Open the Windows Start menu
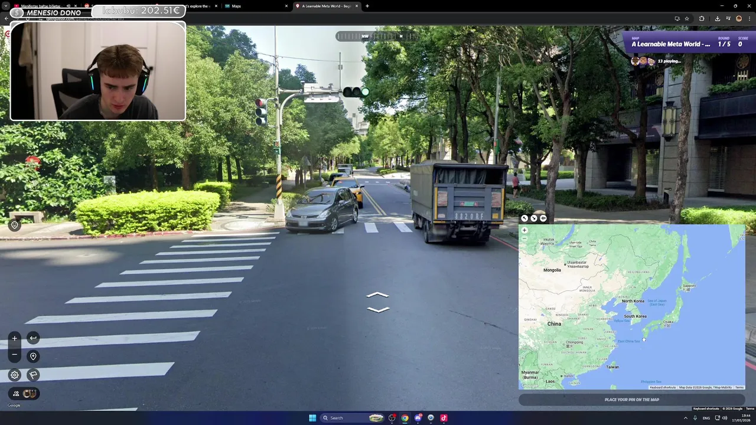 coord(312,418)
